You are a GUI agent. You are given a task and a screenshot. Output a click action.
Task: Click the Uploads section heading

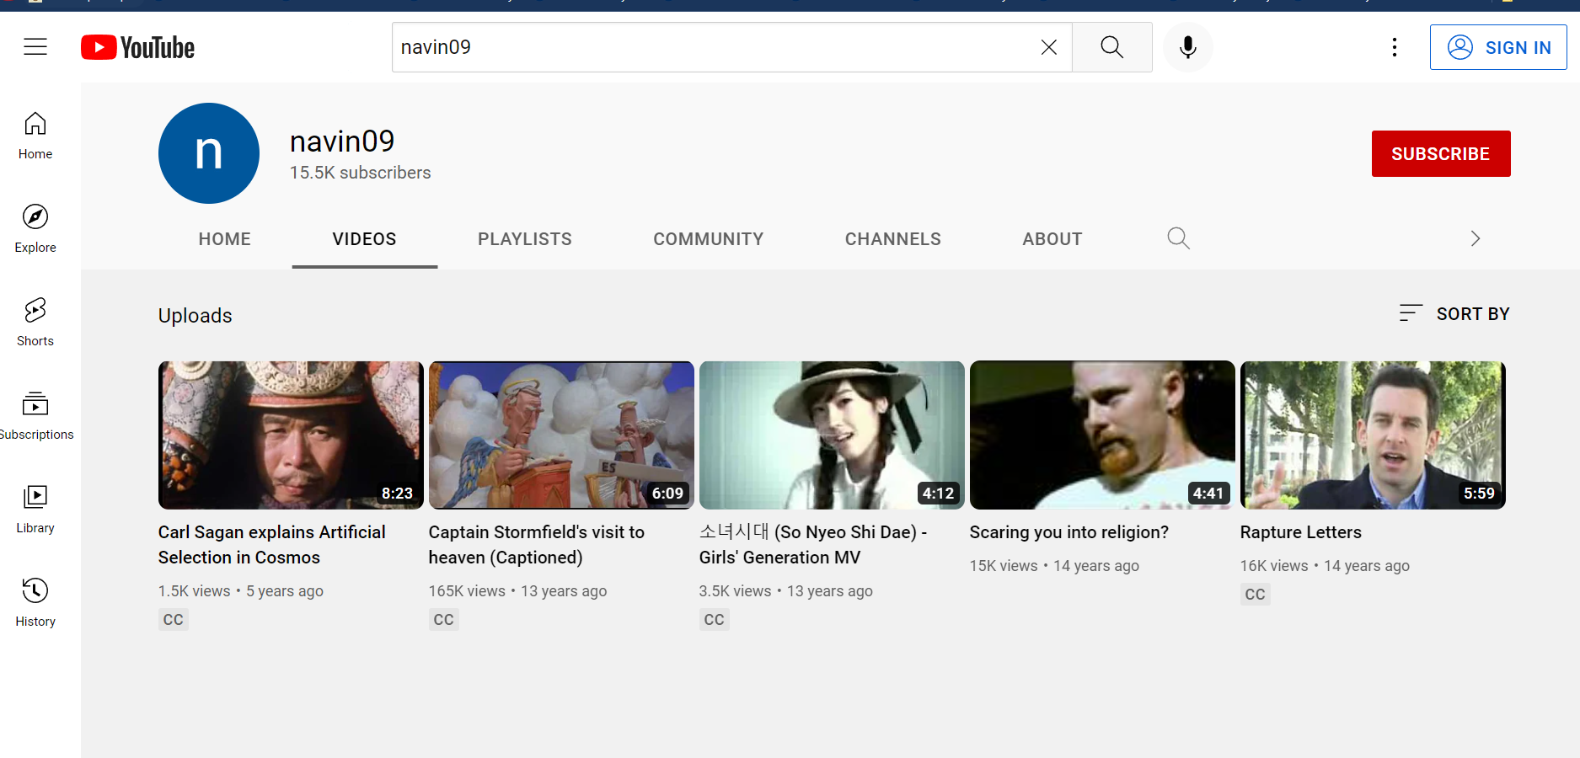pos(195,316)
